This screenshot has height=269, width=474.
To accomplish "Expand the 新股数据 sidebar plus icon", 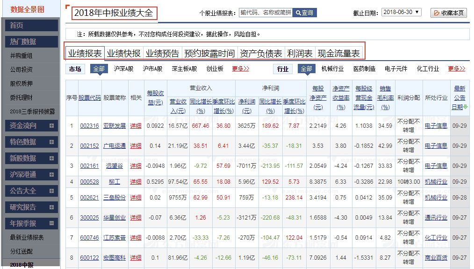I will pyautogui.click(x=51, y=159).
